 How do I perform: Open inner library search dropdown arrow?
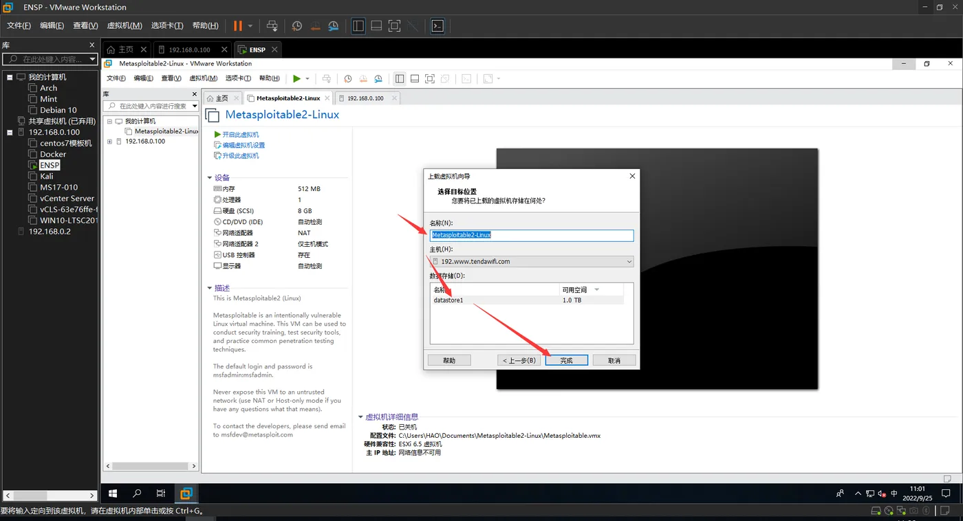pyautogui.click(x=195, y=106)
